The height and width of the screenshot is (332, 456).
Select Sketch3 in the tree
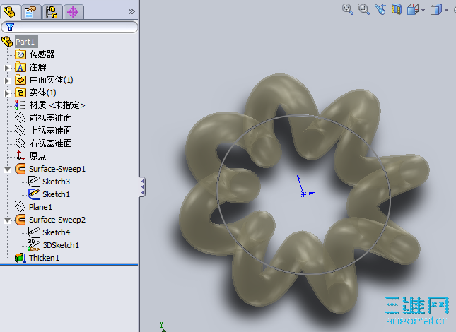tap(56, 182)
